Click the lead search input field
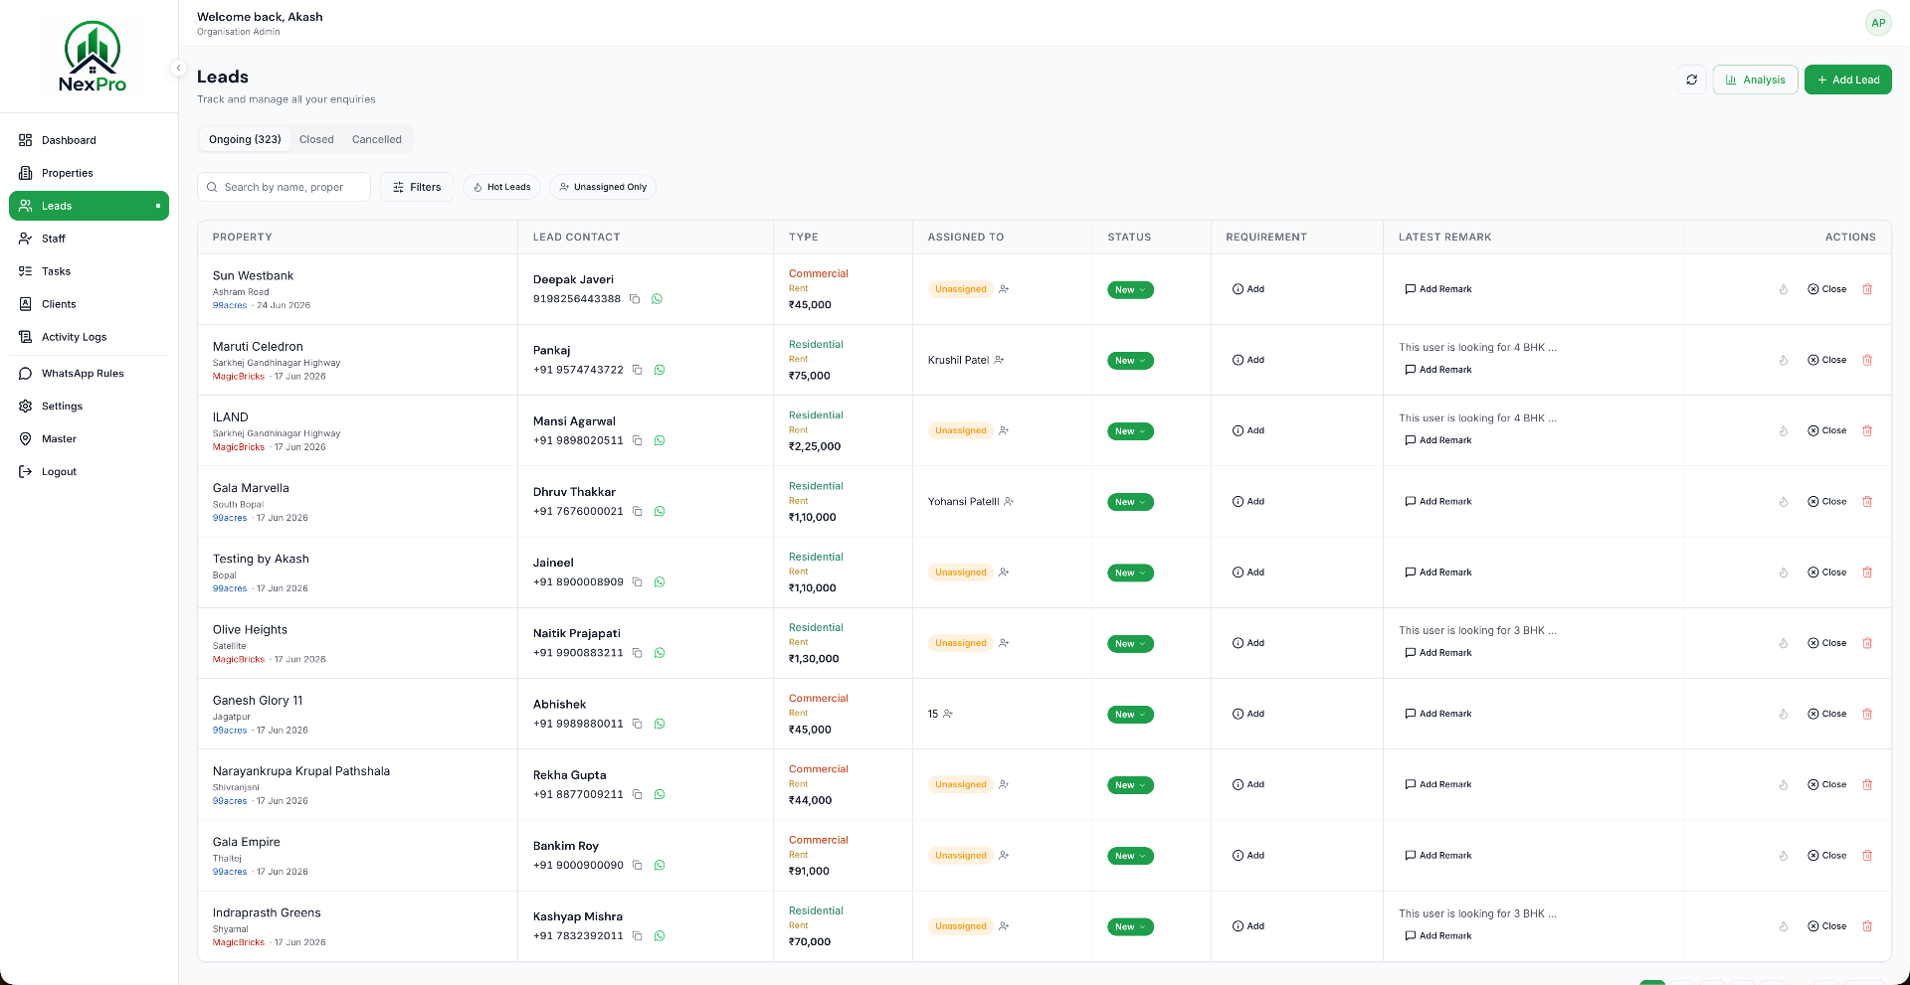The image size is (1910, 985). point(284,187)
